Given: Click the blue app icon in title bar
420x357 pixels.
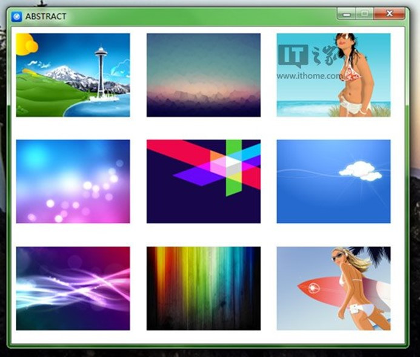Looking at the screenshot, I should click(16, 16).
